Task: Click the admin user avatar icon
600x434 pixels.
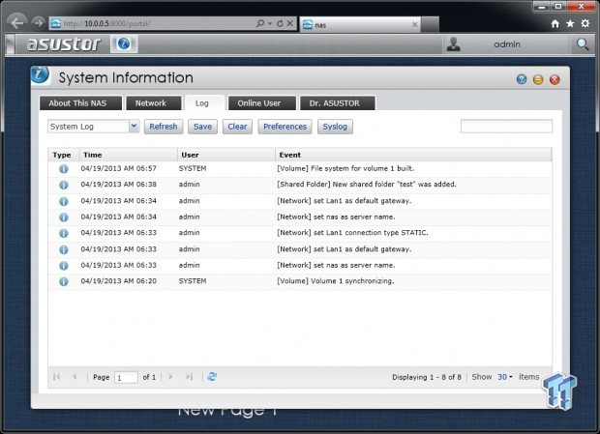Action: (454, 44)
